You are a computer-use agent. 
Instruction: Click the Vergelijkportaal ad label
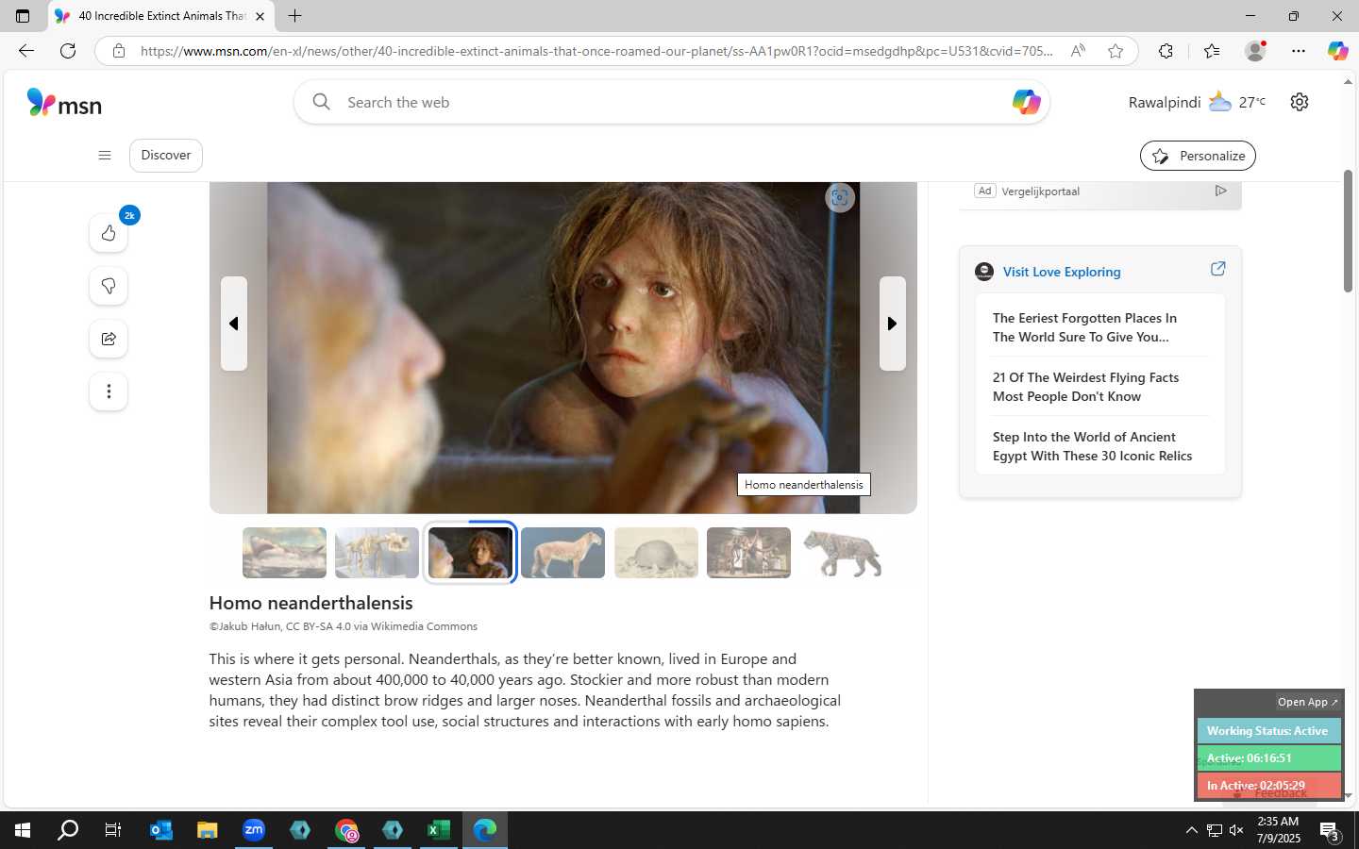click(x=1040, y=191)
